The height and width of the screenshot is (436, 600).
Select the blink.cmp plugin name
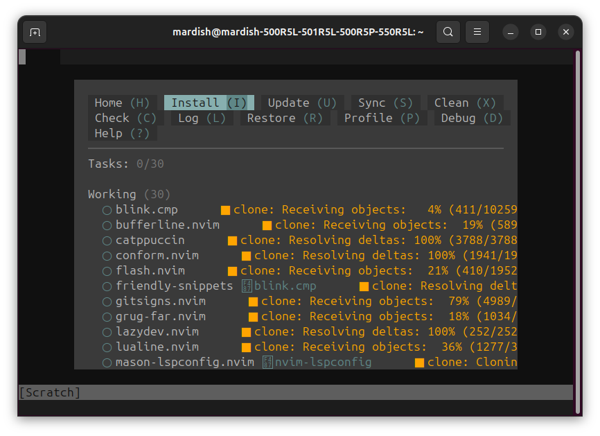click(147, 210)
